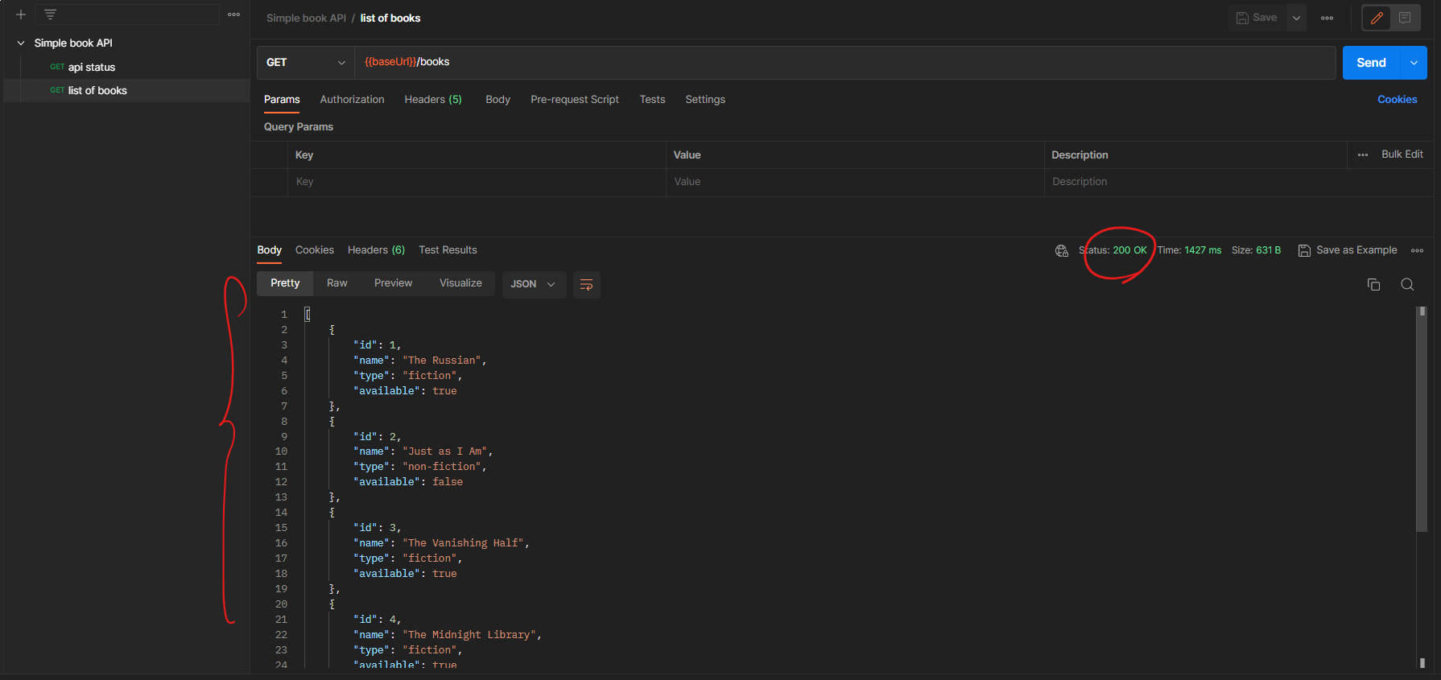Click the Status: 200 OK text
This screenshot has width=1441, height=680.
1113,250
